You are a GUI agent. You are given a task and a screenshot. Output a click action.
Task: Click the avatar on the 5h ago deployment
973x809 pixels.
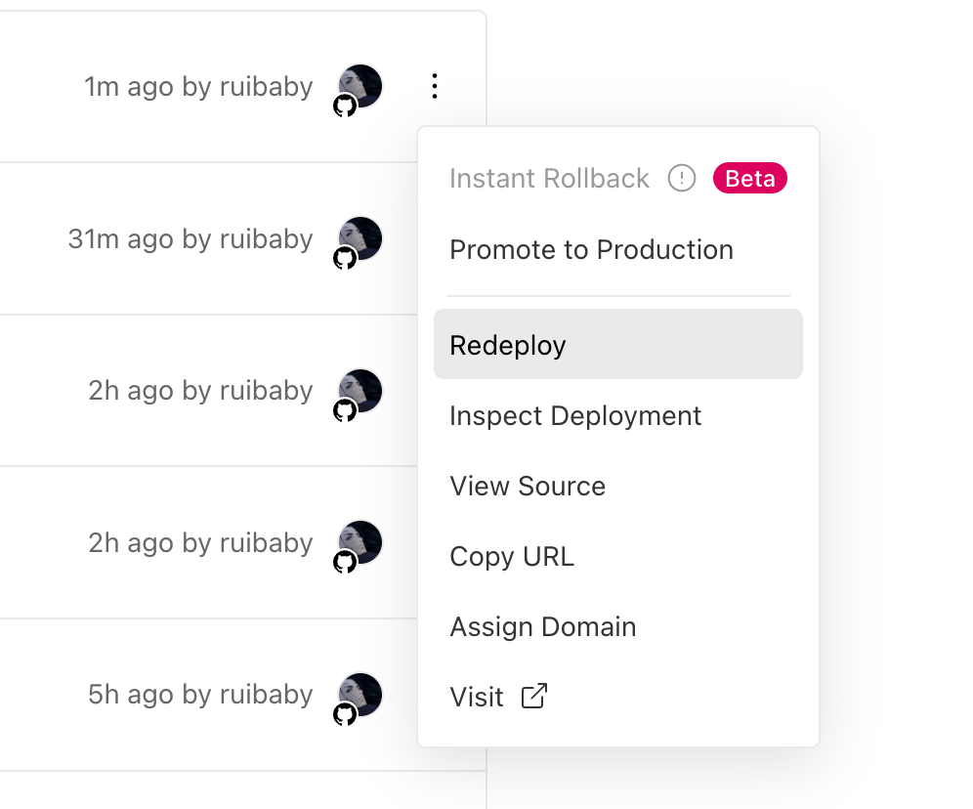pos(361,693)
